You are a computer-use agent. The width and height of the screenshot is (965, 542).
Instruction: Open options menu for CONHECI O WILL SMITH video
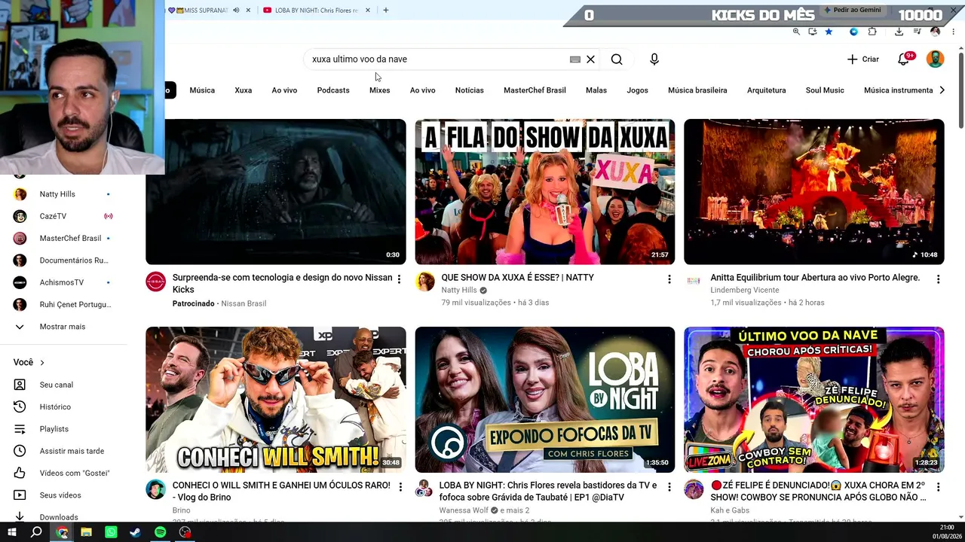pos(400,487)
